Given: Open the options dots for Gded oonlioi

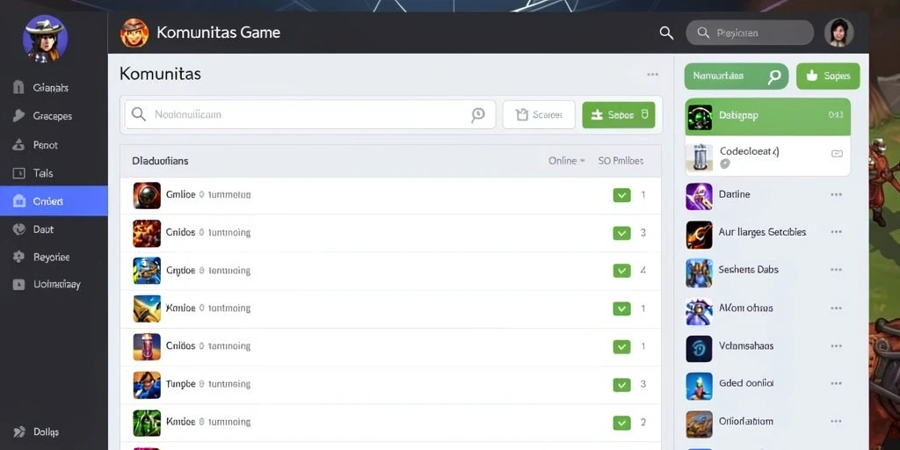Looking at the screenshot, I should (x=837, y=383).
